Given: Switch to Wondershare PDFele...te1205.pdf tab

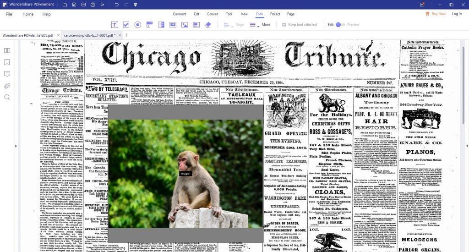Looking at the screenshot, I should 28,35.
